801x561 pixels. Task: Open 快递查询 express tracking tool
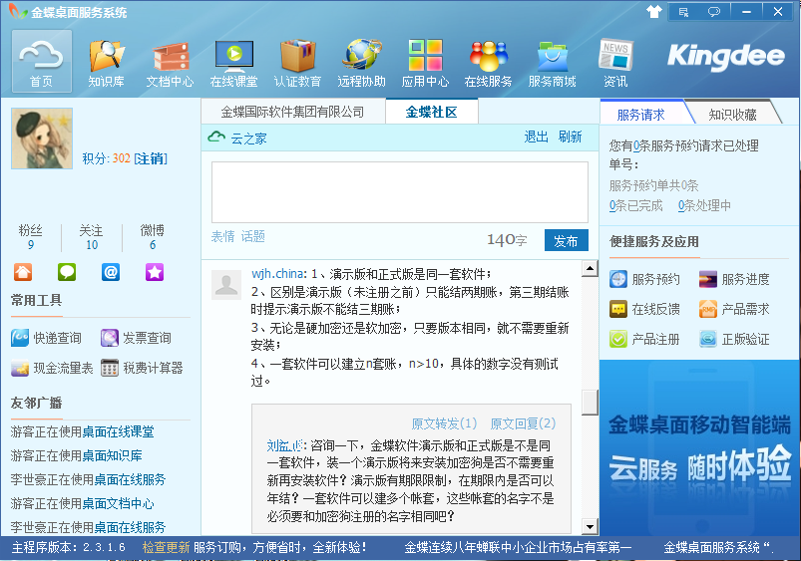(x=46, y=338)
